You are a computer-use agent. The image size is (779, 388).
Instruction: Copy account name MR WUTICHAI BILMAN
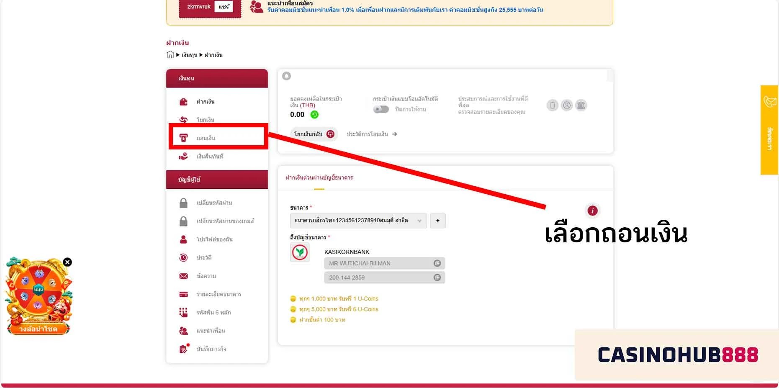pos(437,263)
